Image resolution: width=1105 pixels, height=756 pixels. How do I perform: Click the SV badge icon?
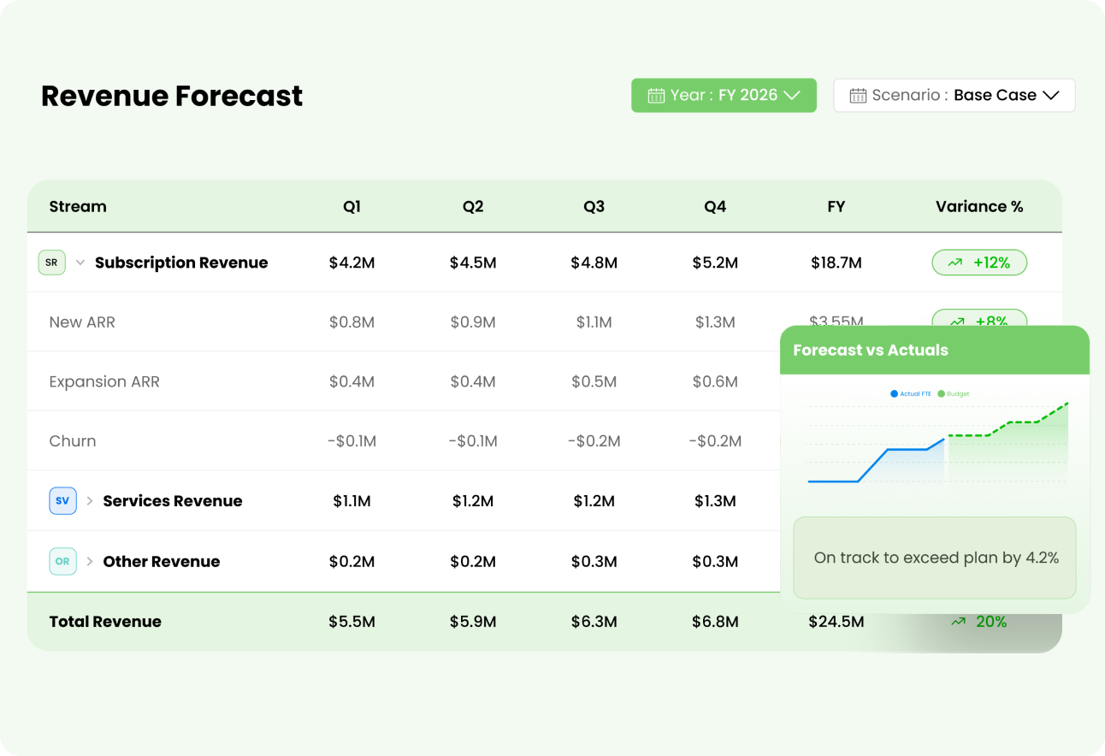tap(63, 501)
